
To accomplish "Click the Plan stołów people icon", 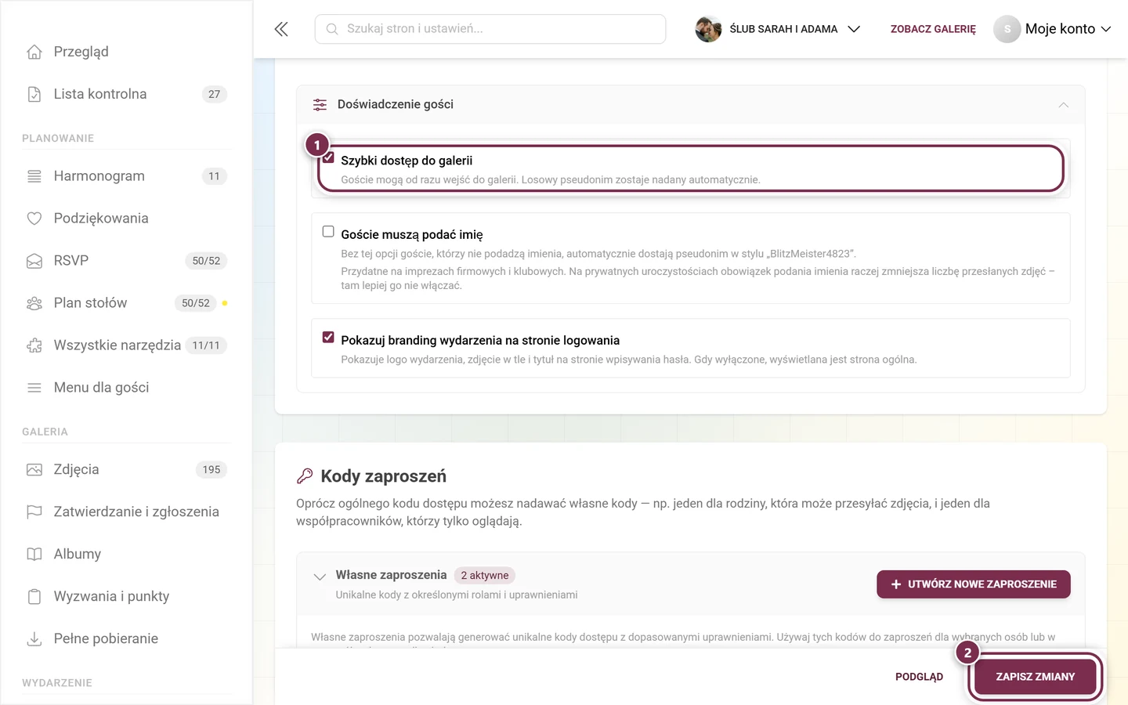I will 34,303.
